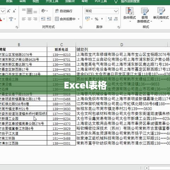170x170 pixels.
Task: Select column D header
Action: (121, 45)
